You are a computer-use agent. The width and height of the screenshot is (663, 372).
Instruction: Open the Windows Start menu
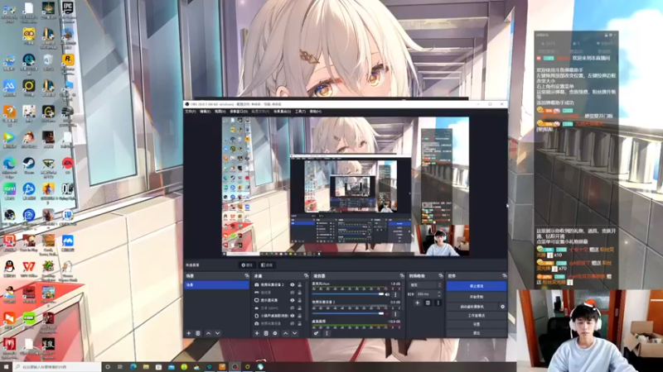coord(7,367)
